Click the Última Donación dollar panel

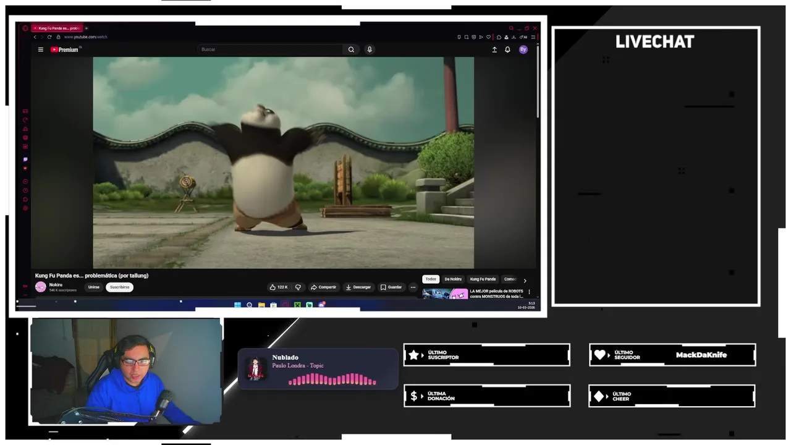tap(487, 396)
